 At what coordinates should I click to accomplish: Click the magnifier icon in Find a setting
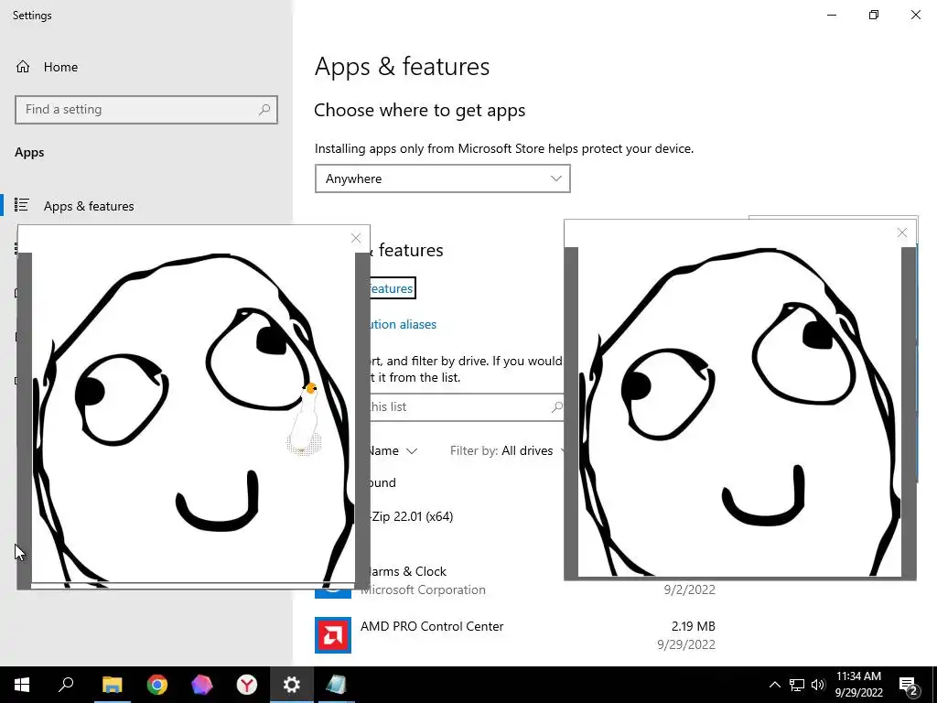[264, 110]
